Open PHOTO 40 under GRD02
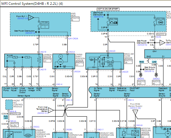 pos(156,83)
